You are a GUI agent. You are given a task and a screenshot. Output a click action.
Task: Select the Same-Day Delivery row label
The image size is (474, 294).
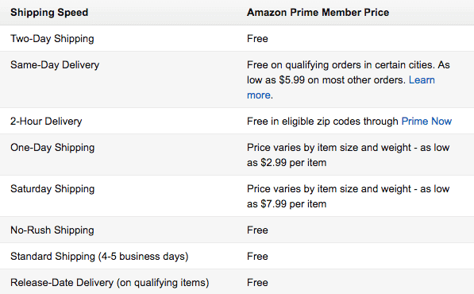(x=55, y=65)
